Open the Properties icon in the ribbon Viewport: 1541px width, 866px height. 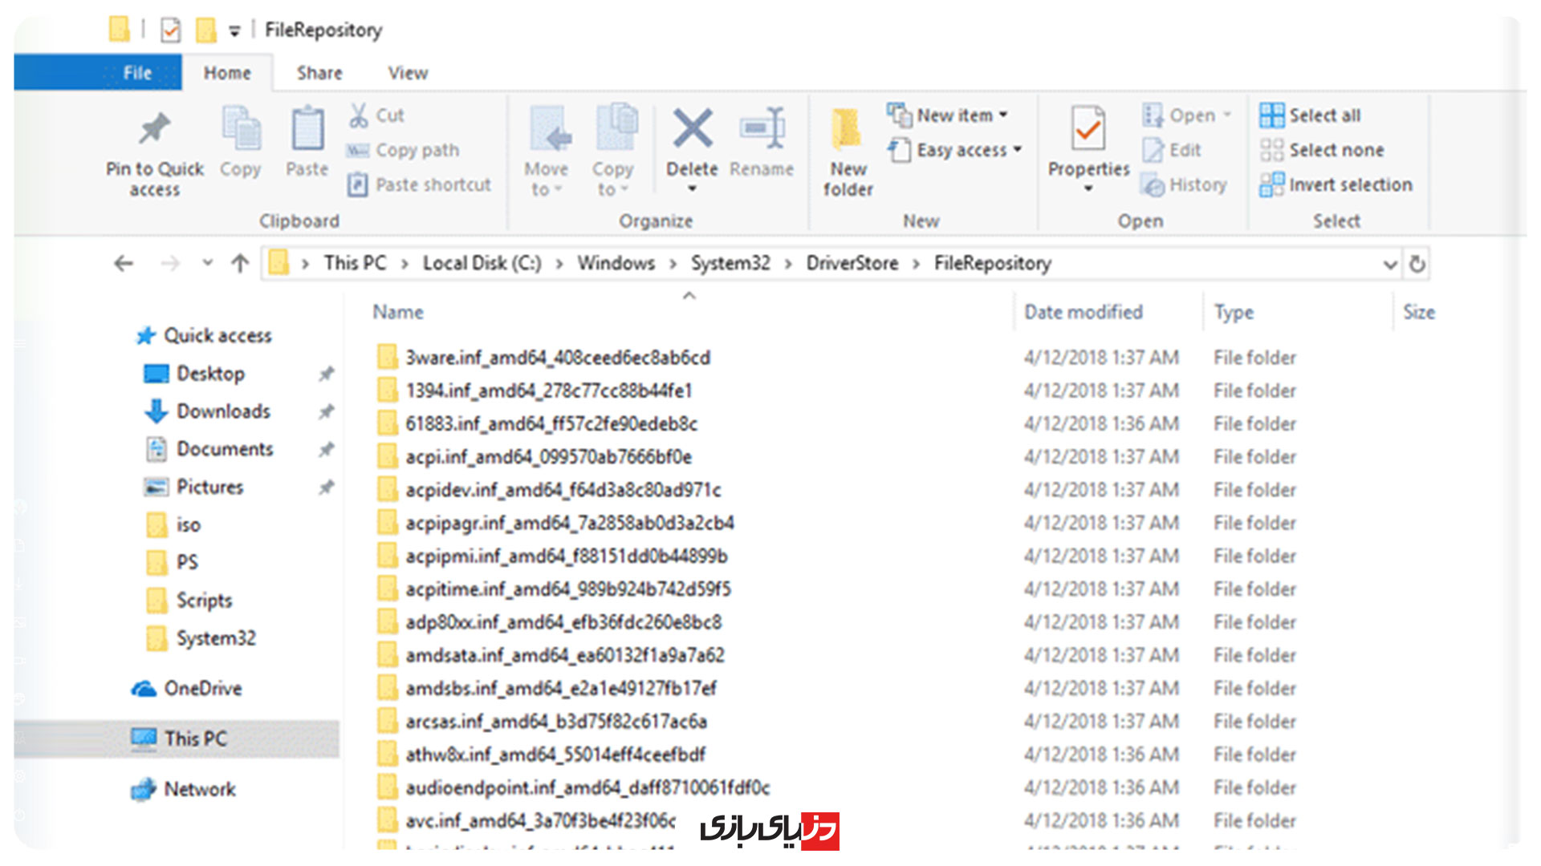tap(1088, 130)
